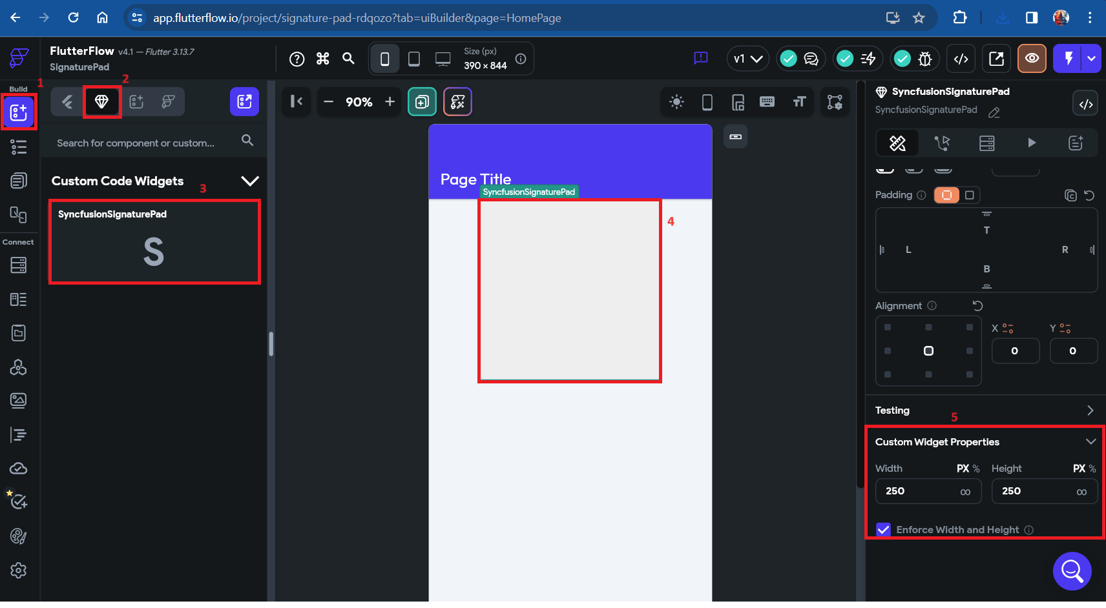The image size is (1106, 608).
Task: Open the Debug bug icon in the toolbar
Action: pyautogui.click(x=926, y=59)
